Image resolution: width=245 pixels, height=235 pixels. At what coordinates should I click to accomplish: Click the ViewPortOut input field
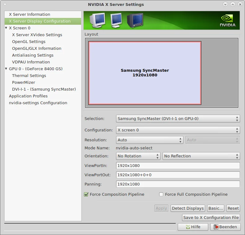(x=178, y=175)
